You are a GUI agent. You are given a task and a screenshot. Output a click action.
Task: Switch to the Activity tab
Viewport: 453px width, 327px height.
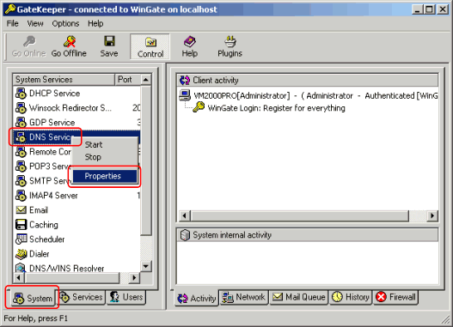197,298
